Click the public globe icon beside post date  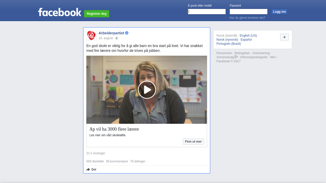coord(117,38)
